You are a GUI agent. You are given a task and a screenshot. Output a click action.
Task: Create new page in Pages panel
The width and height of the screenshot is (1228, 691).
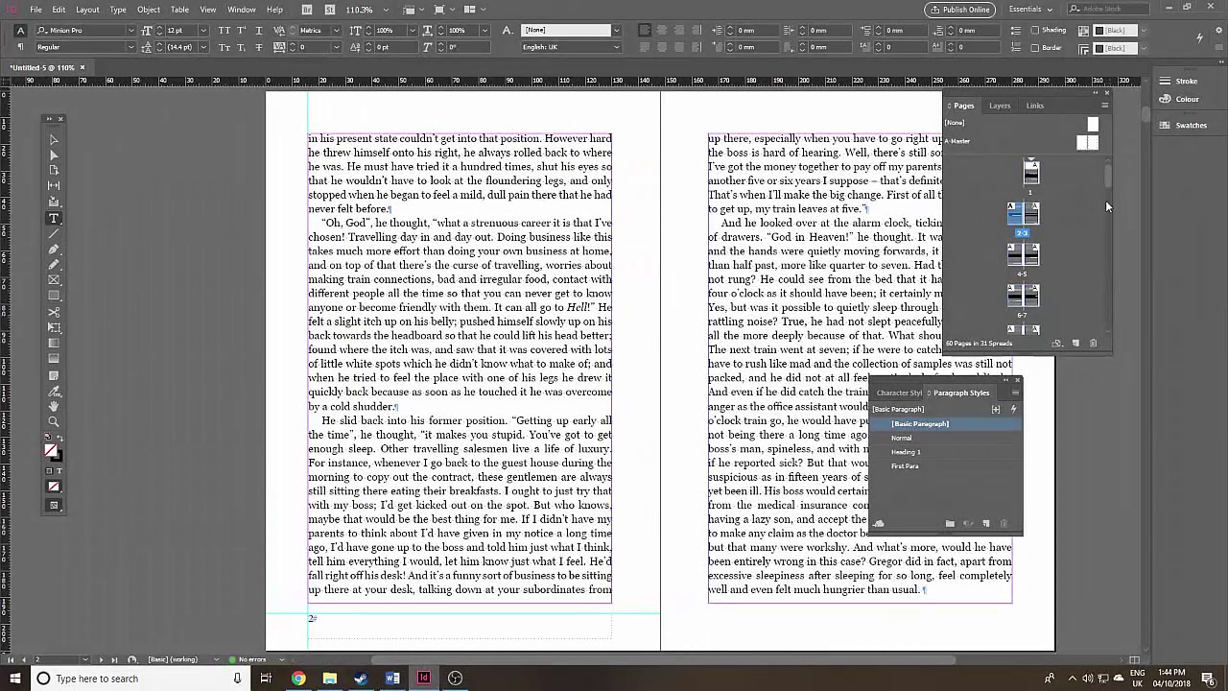(1075, 343)
